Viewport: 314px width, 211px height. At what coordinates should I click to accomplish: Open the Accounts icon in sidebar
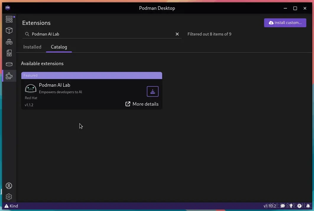pos(9,186)
